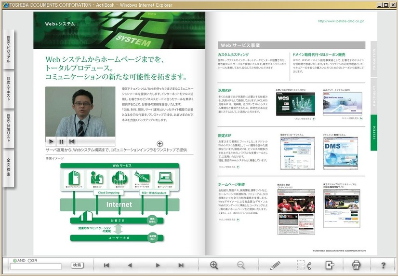Image resolution: width=398 pixels, height=276 pixels.
Task: Select the pencil annotation tool
Action: [x=275, y=265]
